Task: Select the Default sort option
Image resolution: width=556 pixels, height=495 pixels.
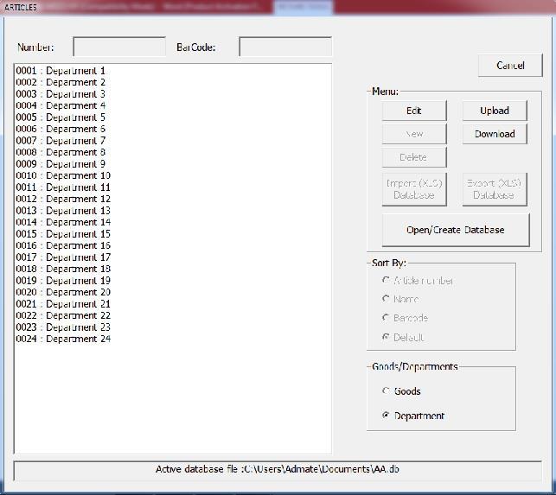Action: (403, 337)
